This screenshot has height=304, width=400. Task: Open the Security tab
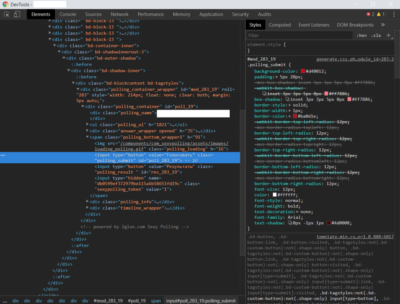tap(240, 14)
